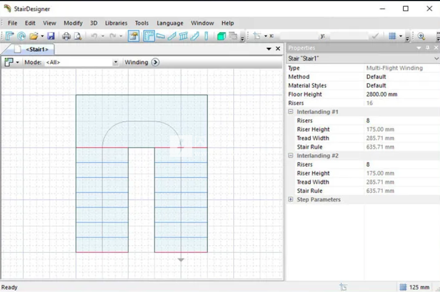Click the undo arrow icon
This screenshot has height=292, width=440.
(94, 36)
